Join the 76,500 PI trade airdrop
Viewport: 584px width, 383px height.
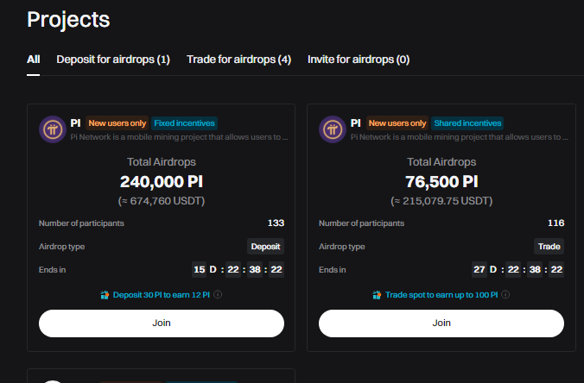(x=441, y=323)
